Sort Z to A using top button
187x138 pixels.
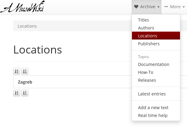tap(25, 71)
